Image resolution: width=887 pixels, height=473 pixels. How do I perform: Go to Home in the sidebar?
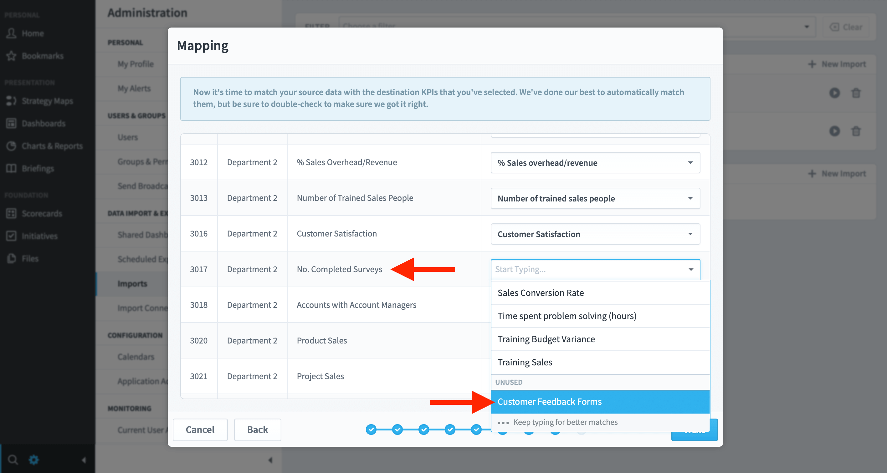(33, 33)
